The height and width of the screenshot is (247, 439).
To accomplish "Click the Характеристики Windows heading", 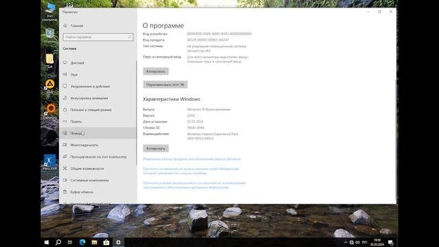I will point(171,99).
